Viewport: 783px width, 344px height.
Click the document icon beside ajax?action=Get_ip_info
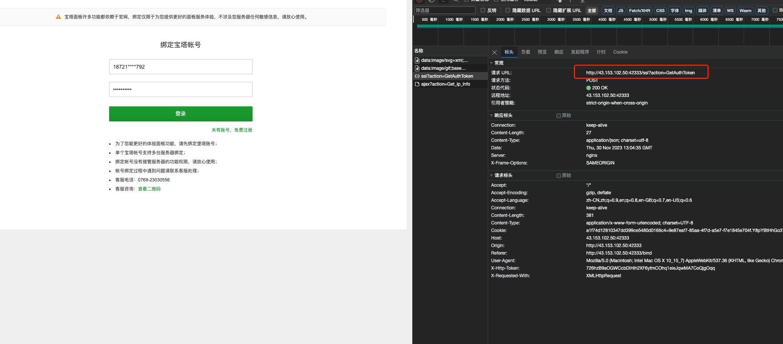[x=417, y=84]
